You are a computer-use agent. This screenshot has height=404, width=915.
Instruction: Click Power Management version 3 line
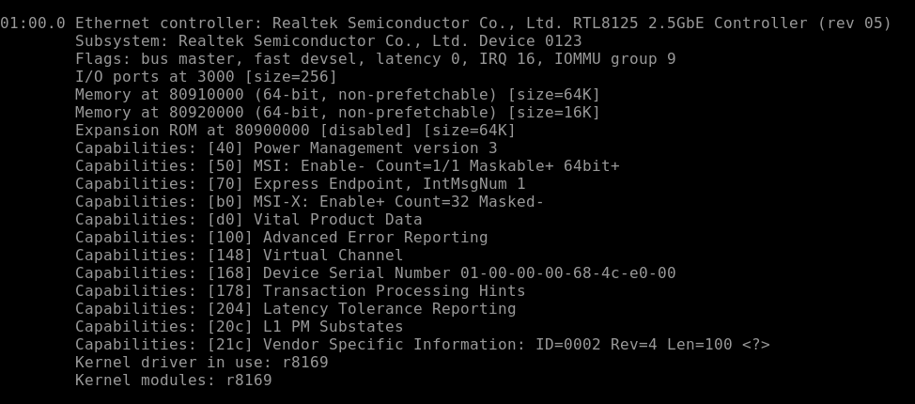(287, 148)
